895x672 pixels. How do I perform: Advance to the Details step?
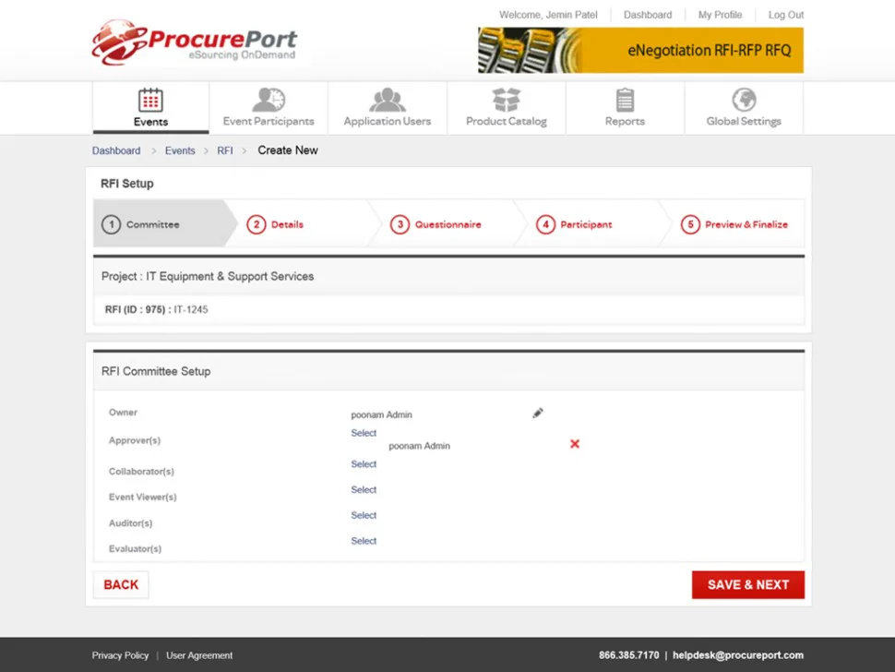pyautogui.click(x=286, y=223)
